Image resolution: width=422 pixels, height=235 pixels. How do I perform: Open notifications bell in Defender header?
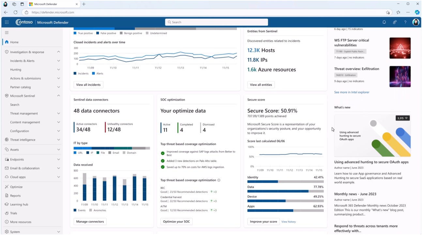[x=384, y=22]
